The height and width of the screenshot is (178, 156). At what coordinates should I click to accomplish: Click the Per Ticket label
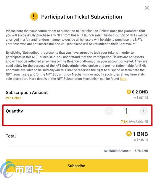tap(13, 98)
